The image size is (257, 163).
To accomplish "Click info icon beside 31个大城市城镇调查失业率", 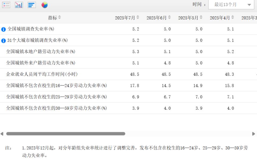I will tap(3, 40).
